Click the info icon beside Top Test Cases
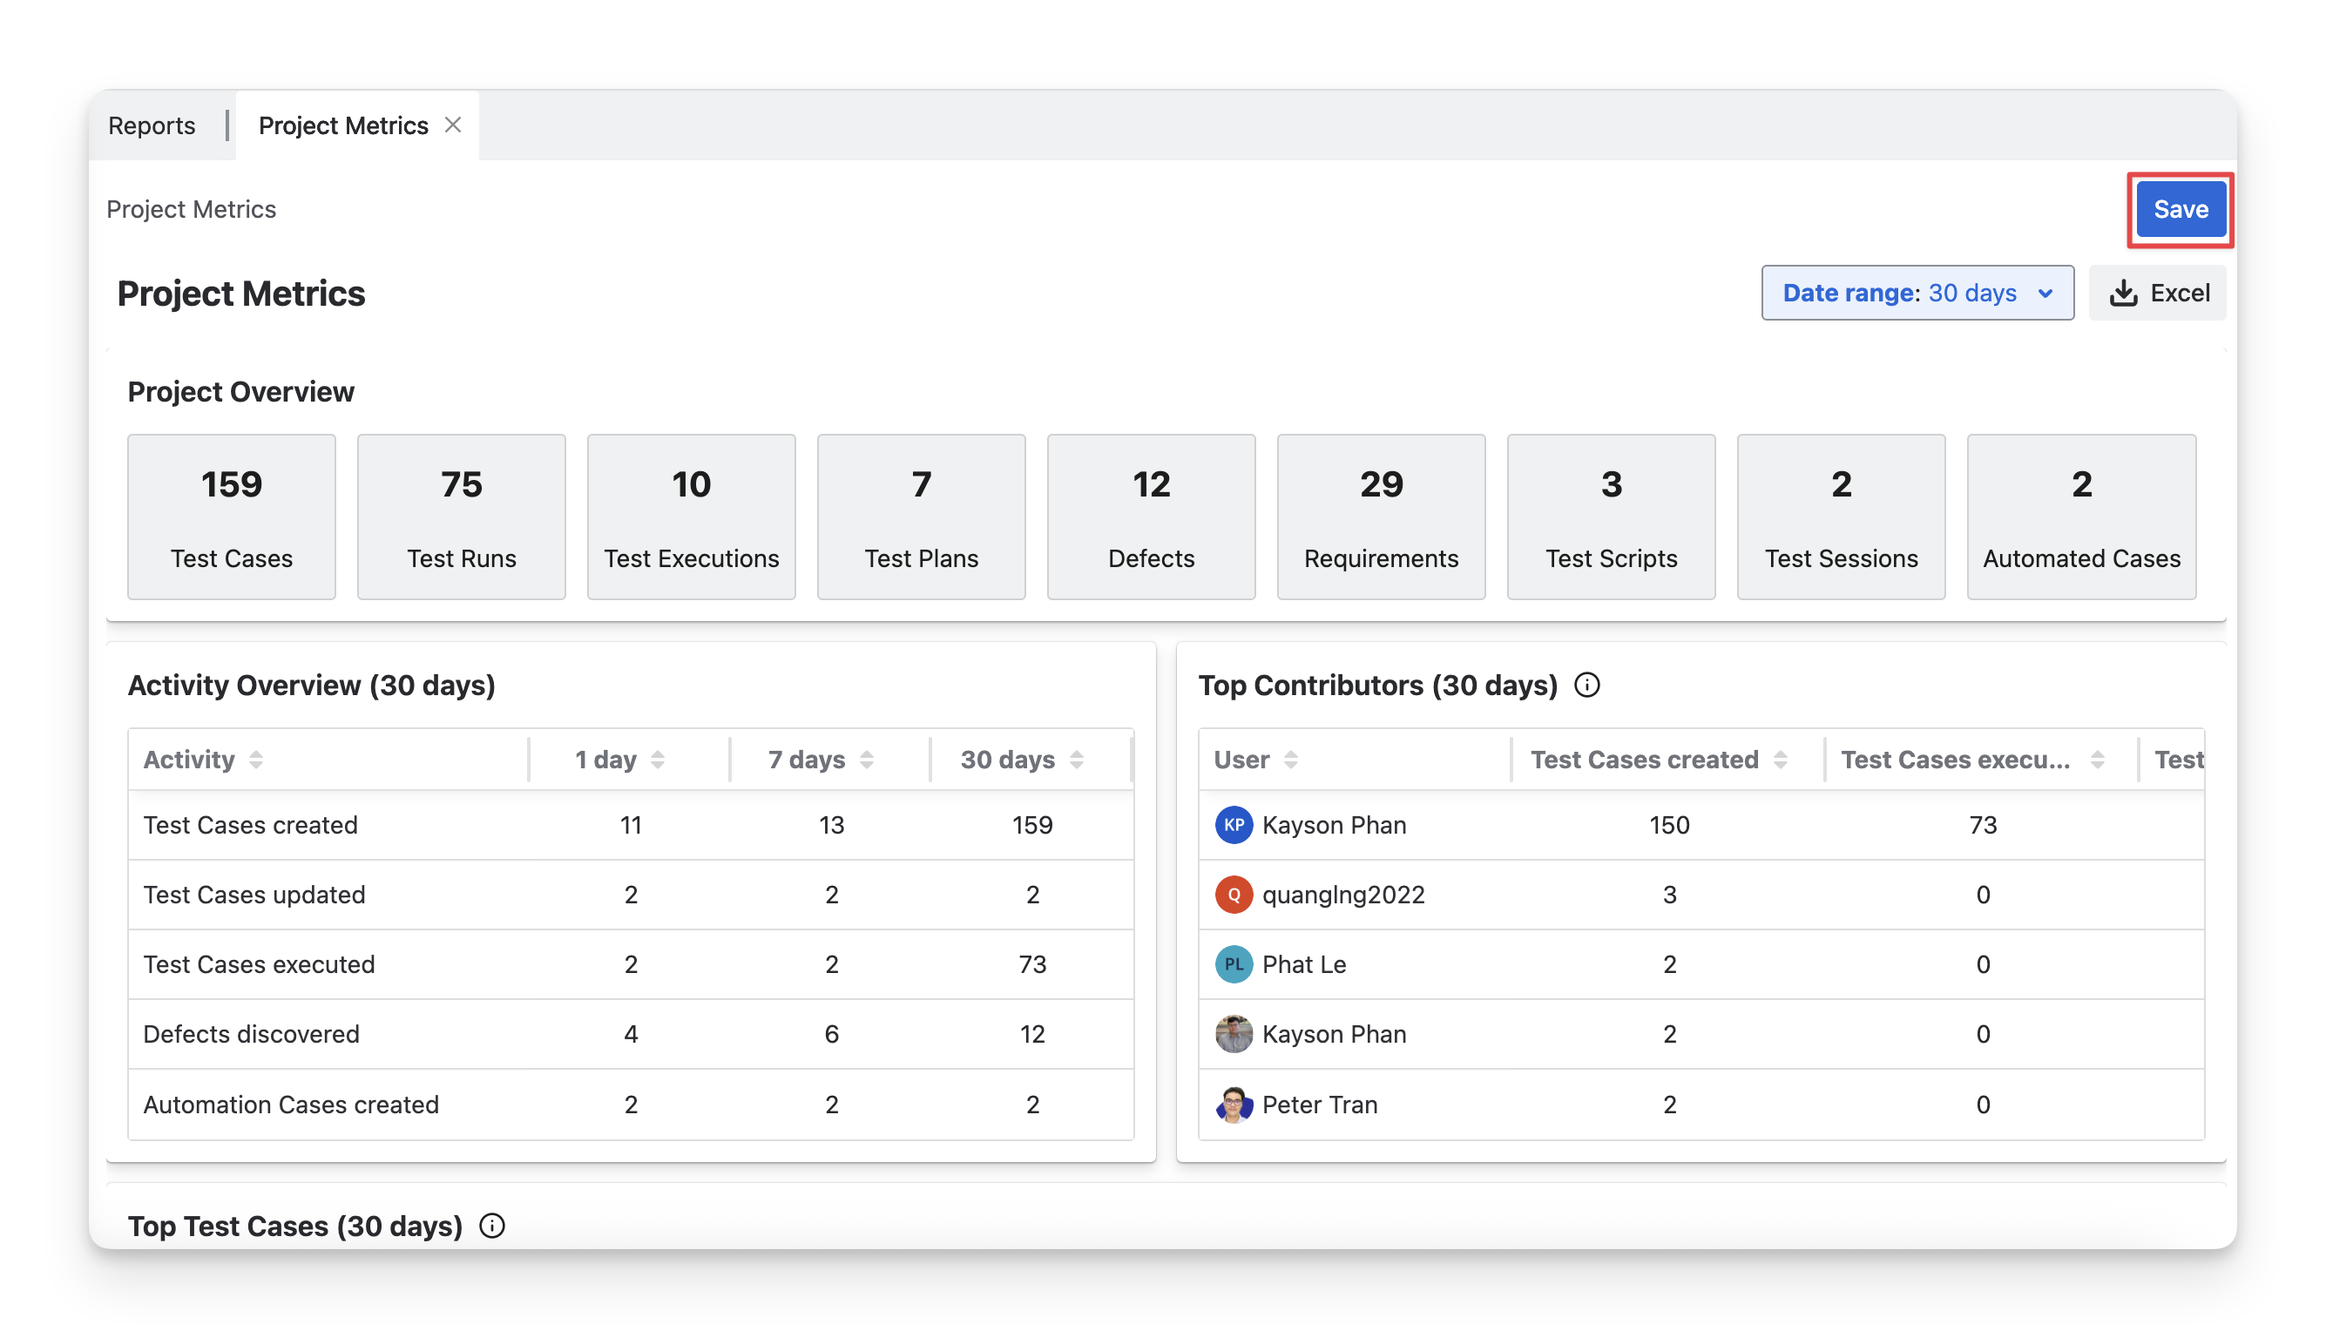 [492, 1225]
